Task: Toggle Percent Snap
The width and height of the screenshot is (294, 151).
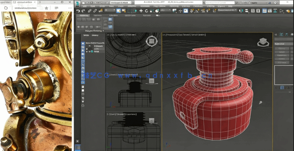Action: (203, 11)
